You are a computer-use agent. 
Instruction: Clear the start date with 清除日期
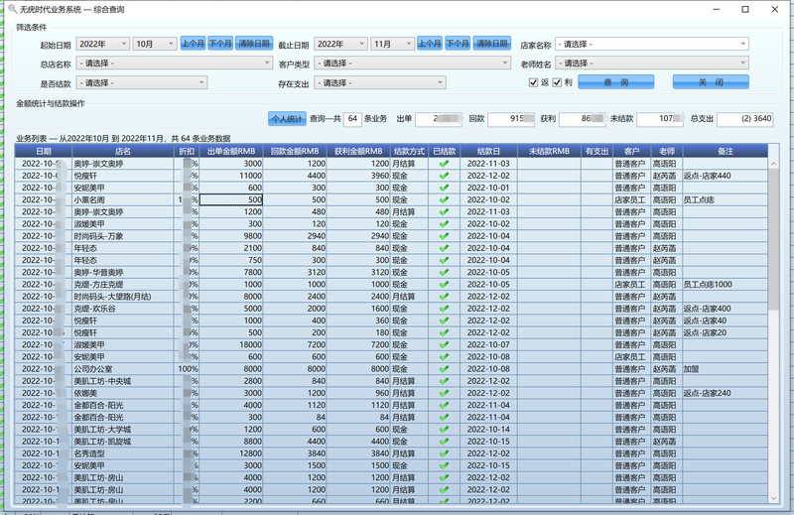point(254,44)
